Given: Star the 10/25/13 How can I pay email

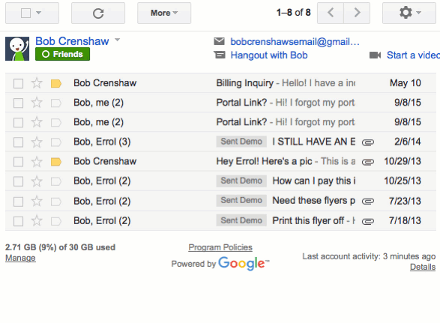Looking at the screenshot, I should 37,181.
